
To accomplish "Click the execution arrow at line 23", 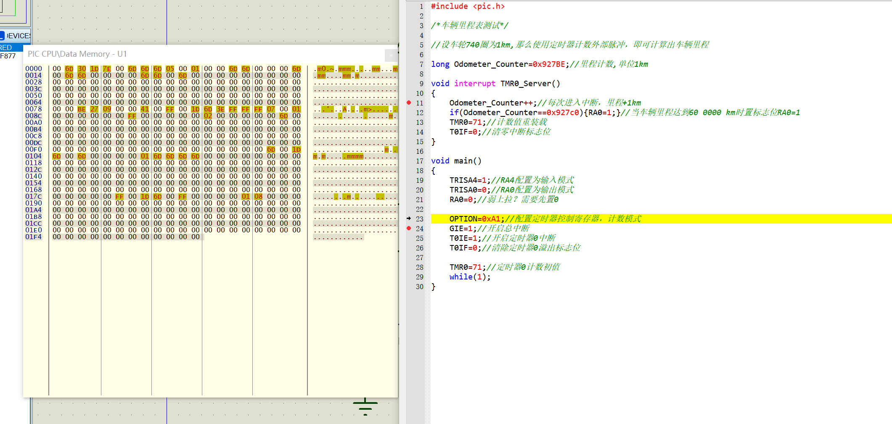I will pyautogui.click(x=409, y=219).
